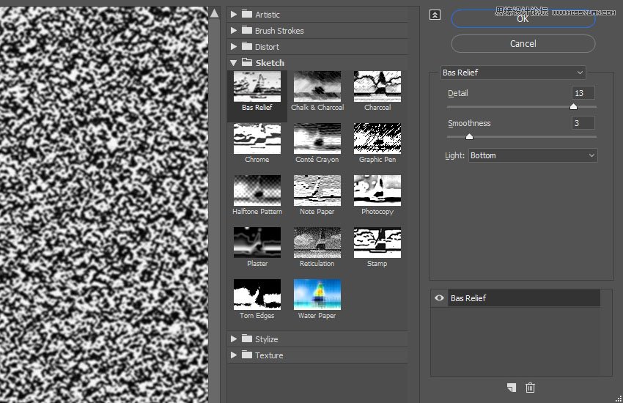Apply the Water Paper filter thumbnail
Viewport: 623px width, 403px height.
point(317,295)
